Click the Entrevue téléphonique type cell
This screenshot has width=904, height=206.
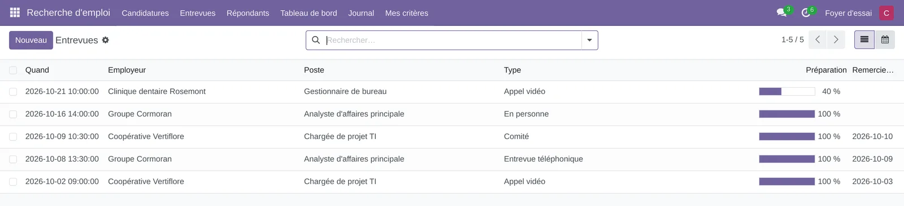click(x=544, y=159)
